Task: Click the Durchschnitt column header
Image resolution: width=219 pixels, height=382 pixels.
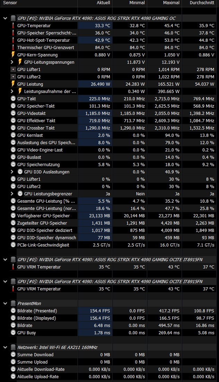Action: tap(202, 3)
